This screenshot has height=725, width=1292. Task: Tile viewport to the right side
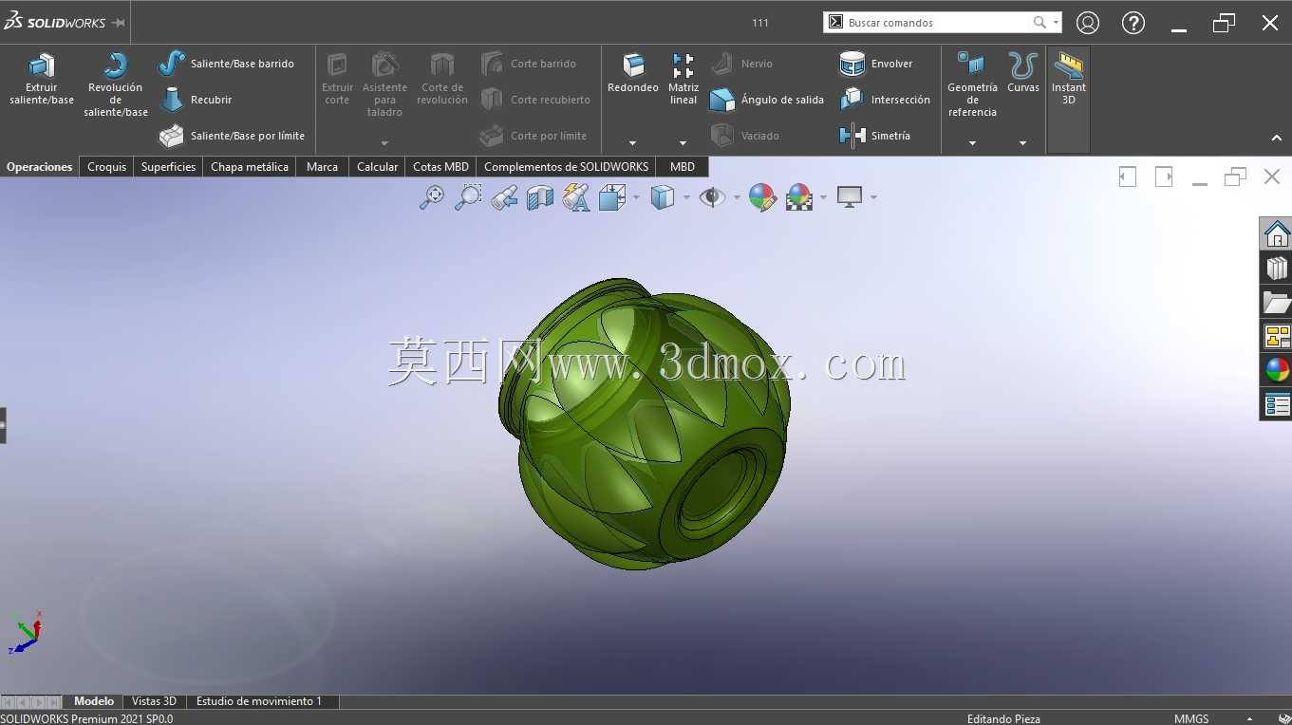click(x=1164, y=177)
